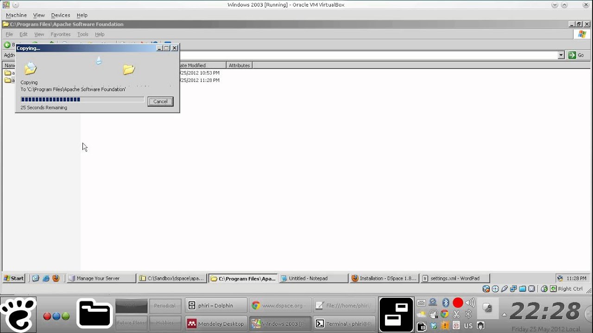Viewport: 593px width, 333px height.
Task: Open volume speaker tray icon
Action: point(470,303)
